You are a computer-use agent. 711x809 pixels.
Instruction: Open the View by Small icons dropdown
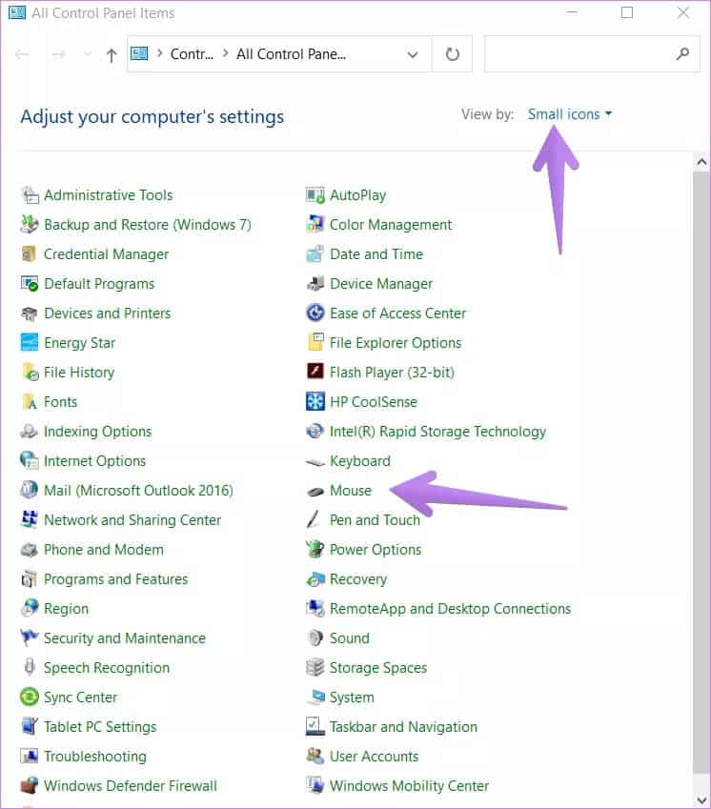pos(570,114)
